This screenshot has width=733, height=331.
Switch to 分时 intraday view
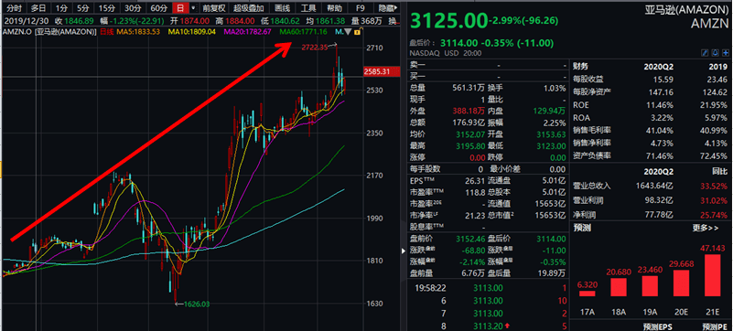point(13,8)
